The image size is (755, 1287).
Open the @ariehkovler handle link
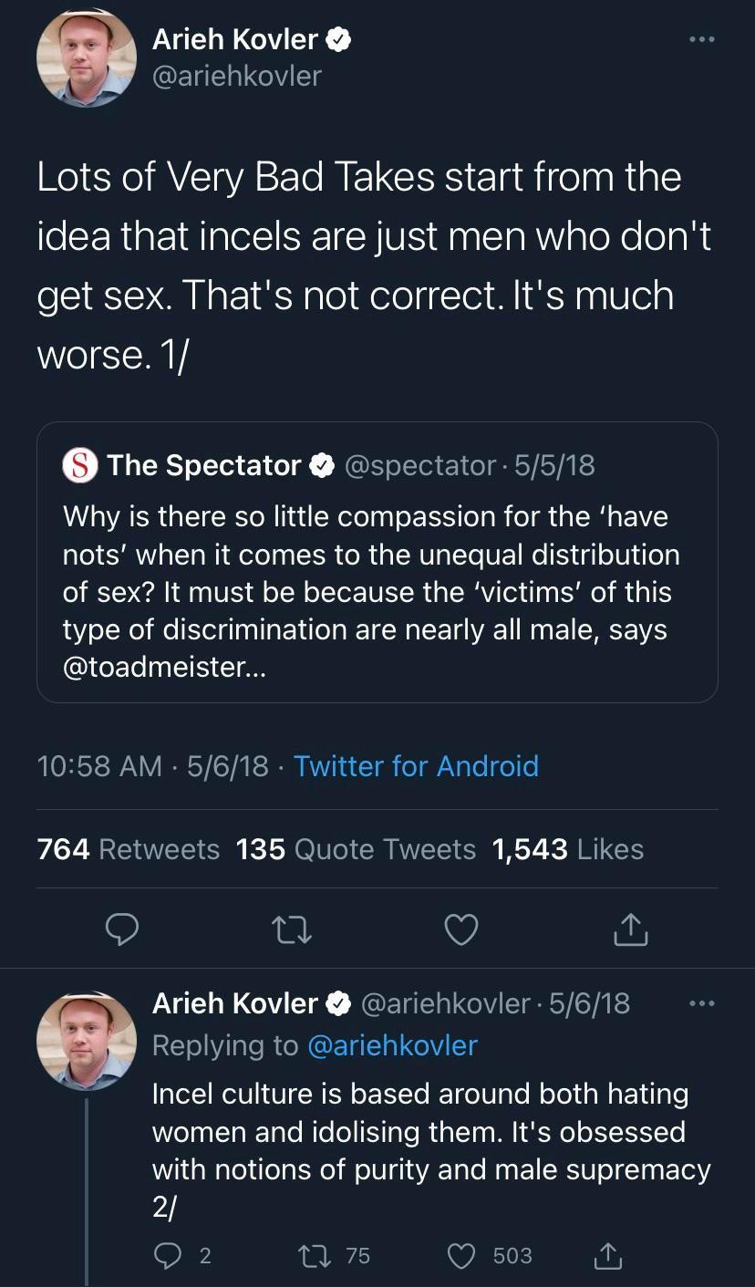(x=237, y=77)
